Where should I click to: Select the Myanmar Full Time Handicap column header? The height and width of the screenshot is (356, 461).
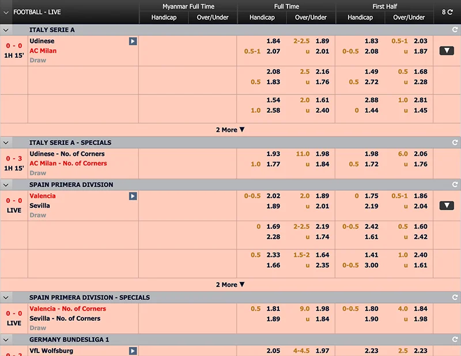(x=164, y=17)
